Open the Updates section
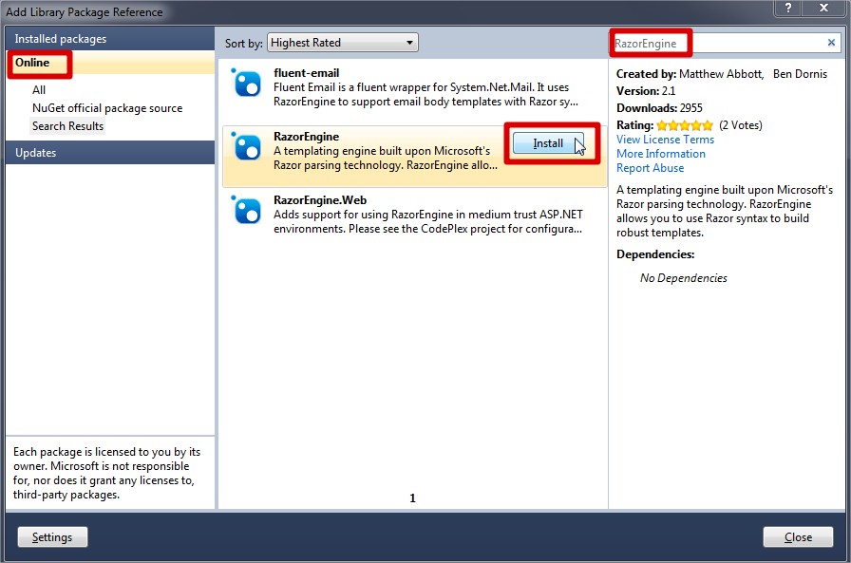 (x=110, y=153)
